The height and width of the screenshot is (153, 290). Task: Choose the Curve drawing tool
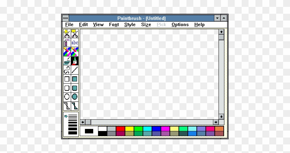(x=67, y=70)
